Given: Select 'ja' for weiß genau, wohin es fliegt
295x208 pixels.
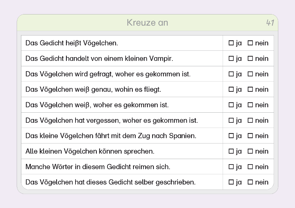Looking at the screenshot, I should (231, 90).
